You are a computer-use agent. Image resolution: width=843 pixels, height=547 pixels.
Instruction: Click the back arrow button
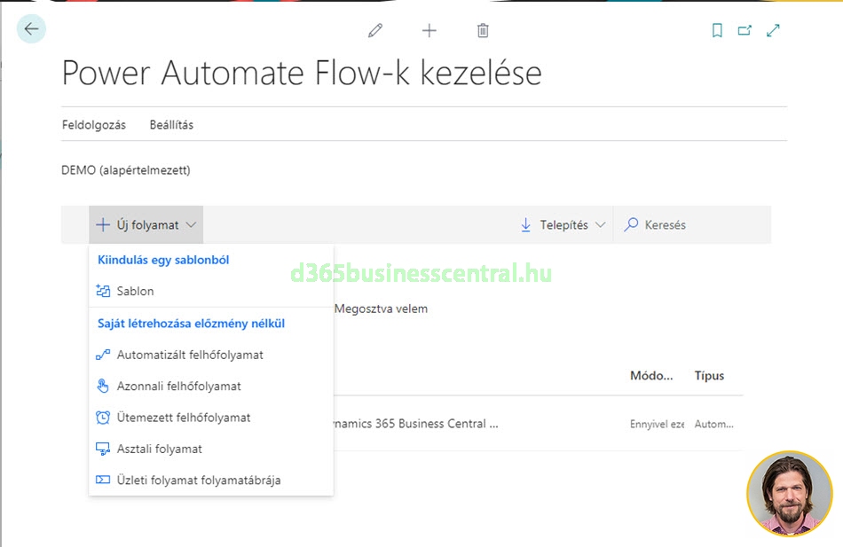pyautogui.click(x=32, y=29)
